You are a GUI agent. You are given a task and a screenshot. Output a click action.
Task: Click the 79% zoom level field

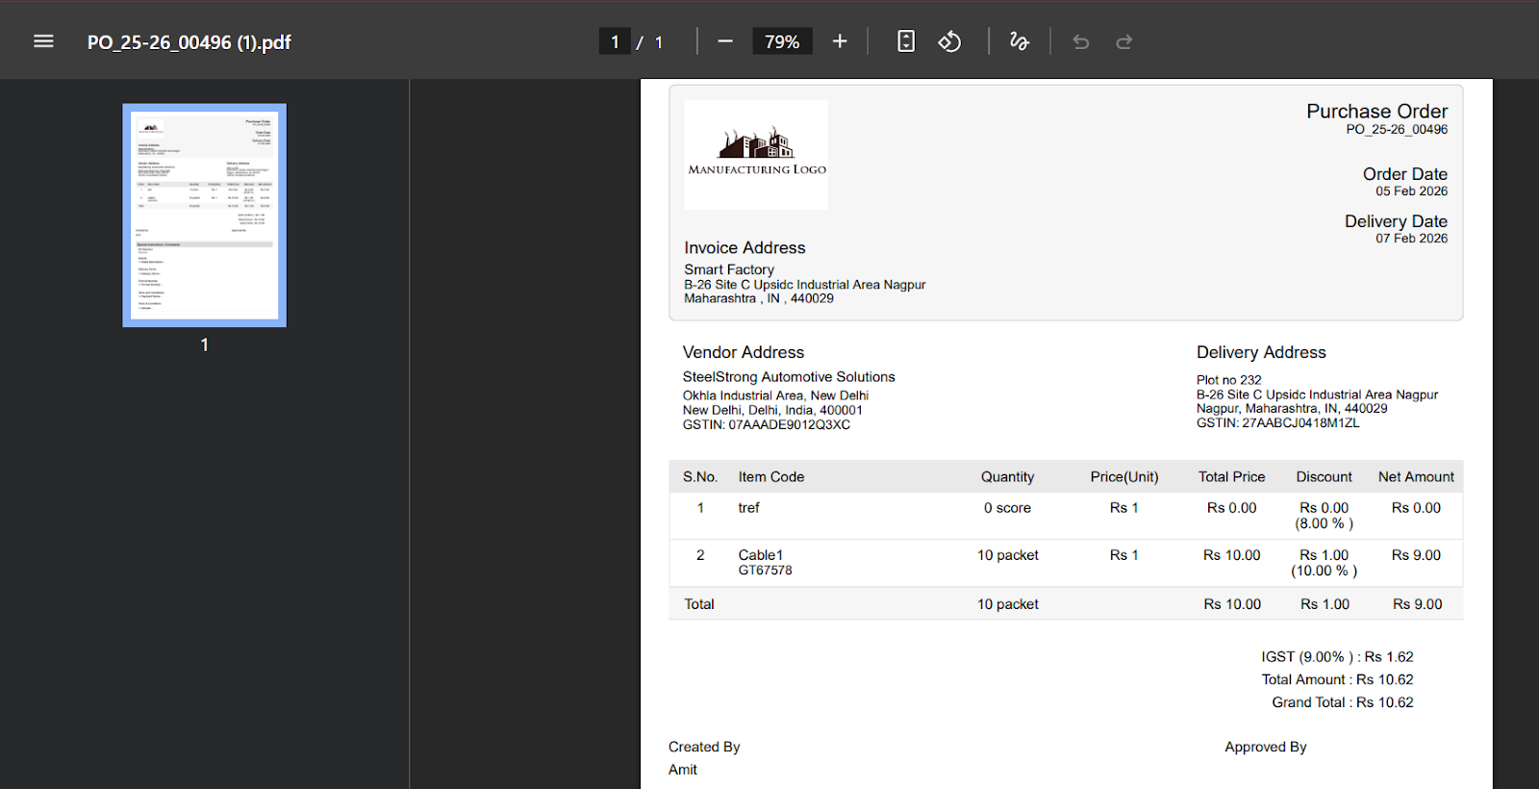[782, 42]
